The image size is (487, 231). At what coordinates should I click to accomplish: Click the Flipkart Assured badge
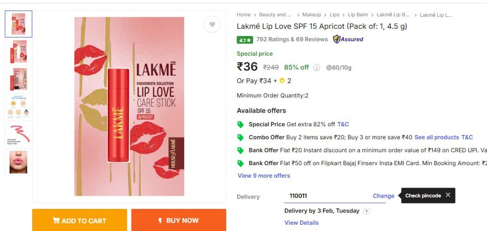coord(348,39)
